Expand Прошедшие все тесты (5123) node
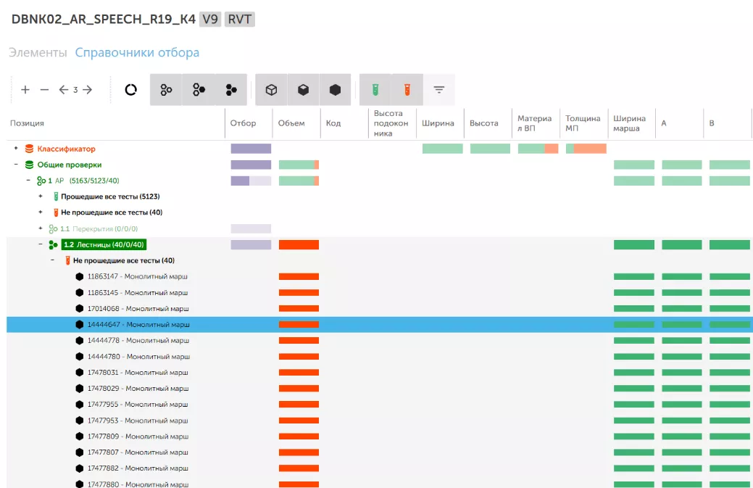 pos(41,197)
